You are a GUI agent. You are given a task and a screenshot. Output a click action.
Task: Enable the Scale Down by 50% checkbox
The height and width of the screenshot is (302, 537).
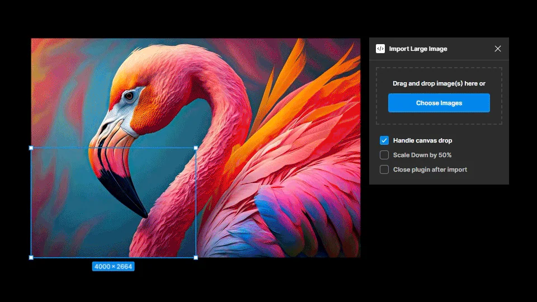tap(384, 155)
